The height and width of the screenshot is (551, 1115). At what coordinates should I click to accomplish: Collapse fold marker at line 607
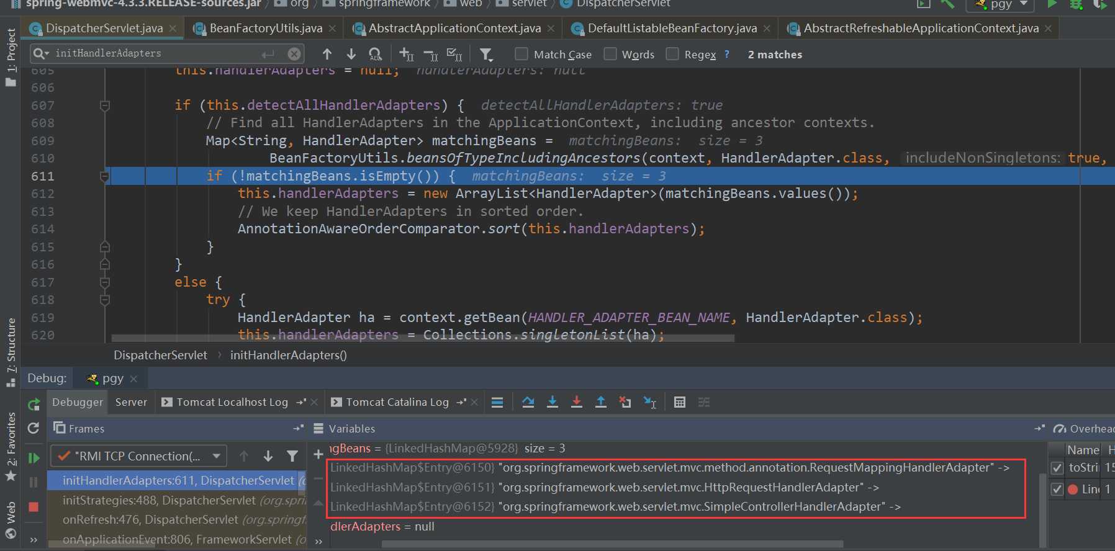(x=105, y=105)
